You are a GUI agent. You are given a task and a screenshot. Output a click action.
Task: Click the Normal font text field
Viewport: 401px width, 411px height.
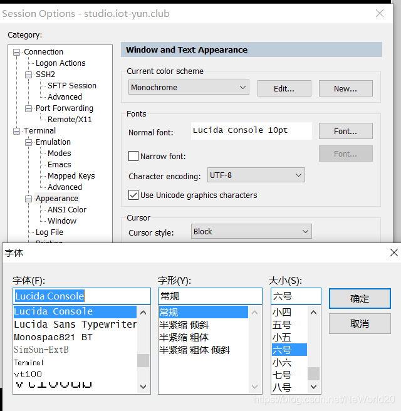coord(251,131)
